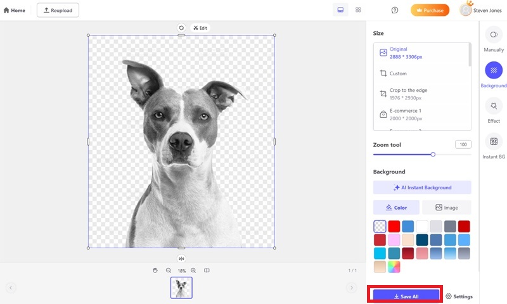Select the dog image thumbnail
The width and height of the screenshot is (507, 304).
pyautogui.click(x=181, y=288)
